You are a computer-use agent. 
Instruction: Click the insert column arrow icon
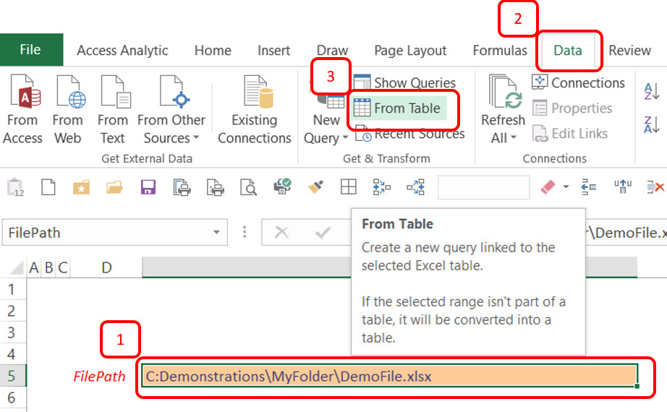coord(622,186)
